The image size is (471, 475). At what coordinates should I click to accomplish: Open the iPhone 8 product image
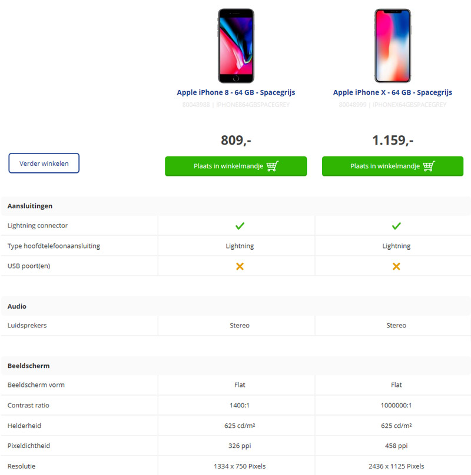(236, 46)
